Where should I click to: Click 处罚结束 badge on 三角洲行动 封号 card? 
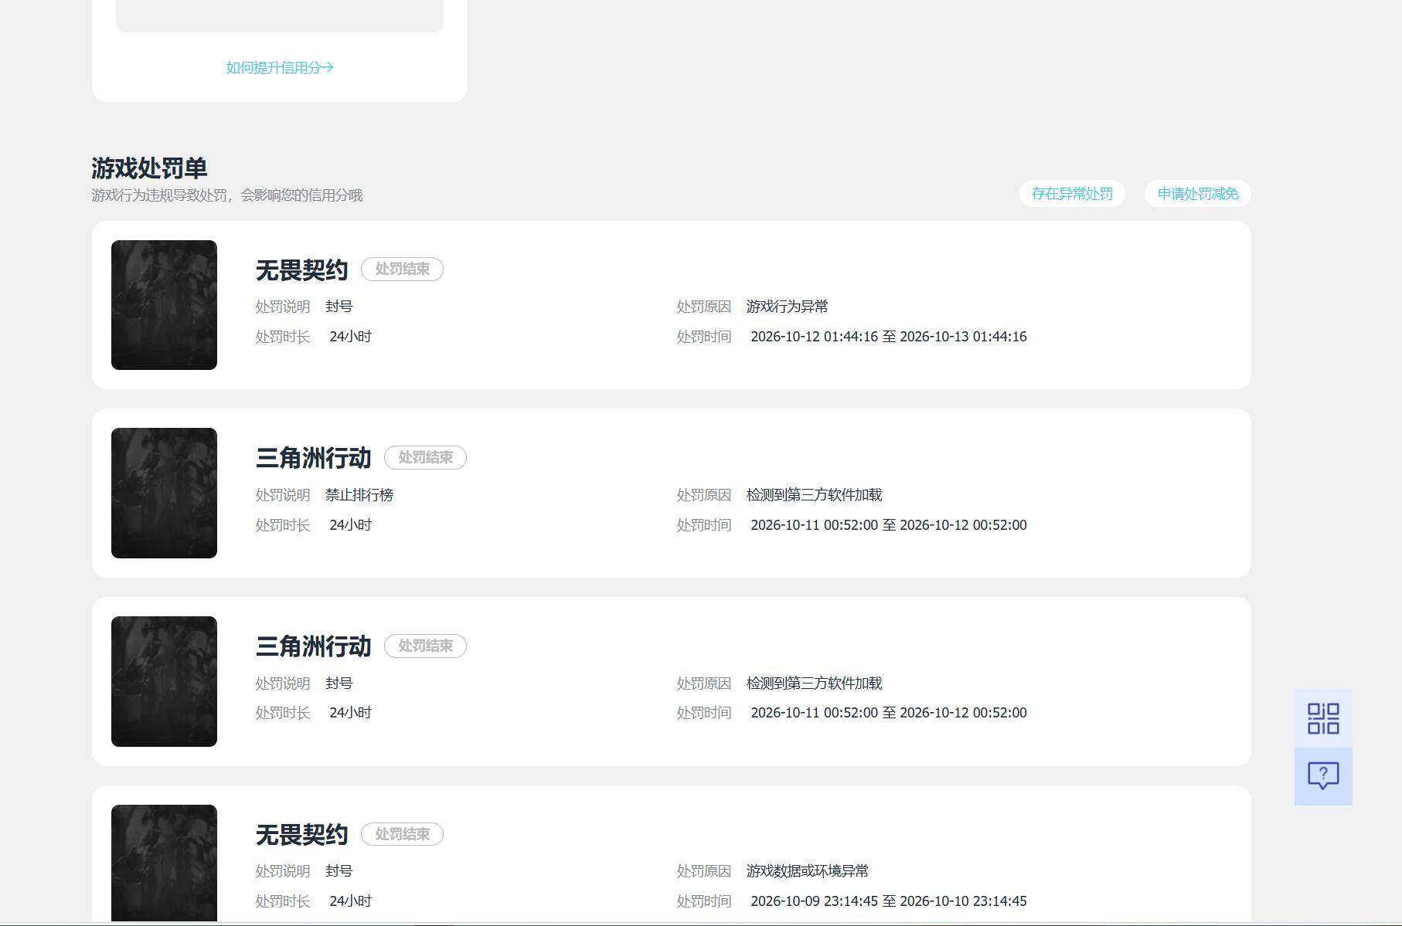[425, 646]
